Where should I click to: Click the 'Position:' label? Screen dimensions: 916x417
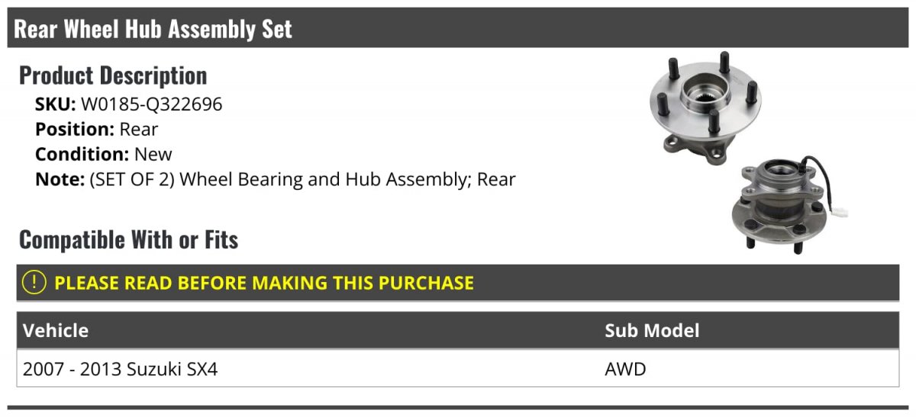click(x=75, y=129)
